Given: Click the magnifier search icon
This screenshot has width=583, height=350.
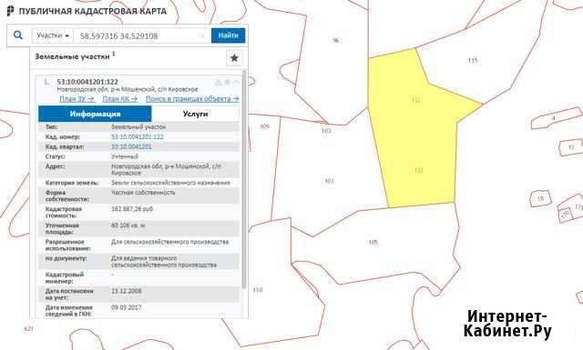Looking at the screenshot, I should tap(18, 35).
